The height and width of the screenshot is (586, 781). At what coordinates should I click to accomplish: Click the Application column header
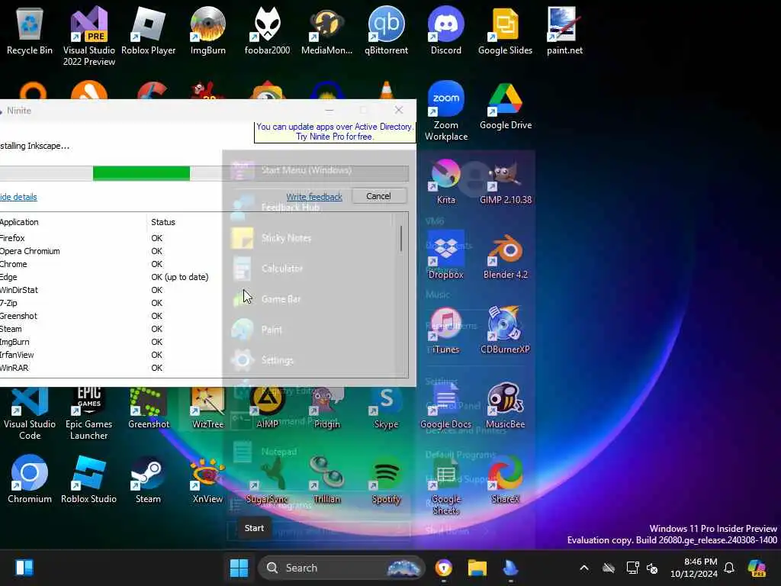(x=73, y=222)
